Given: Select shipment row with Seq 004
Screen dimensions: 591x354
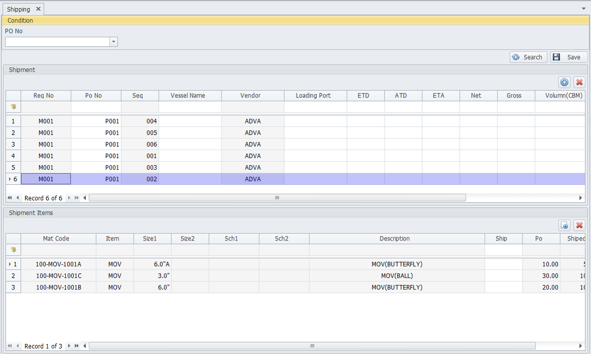Looking at the screenshot, I should (140, 121).
